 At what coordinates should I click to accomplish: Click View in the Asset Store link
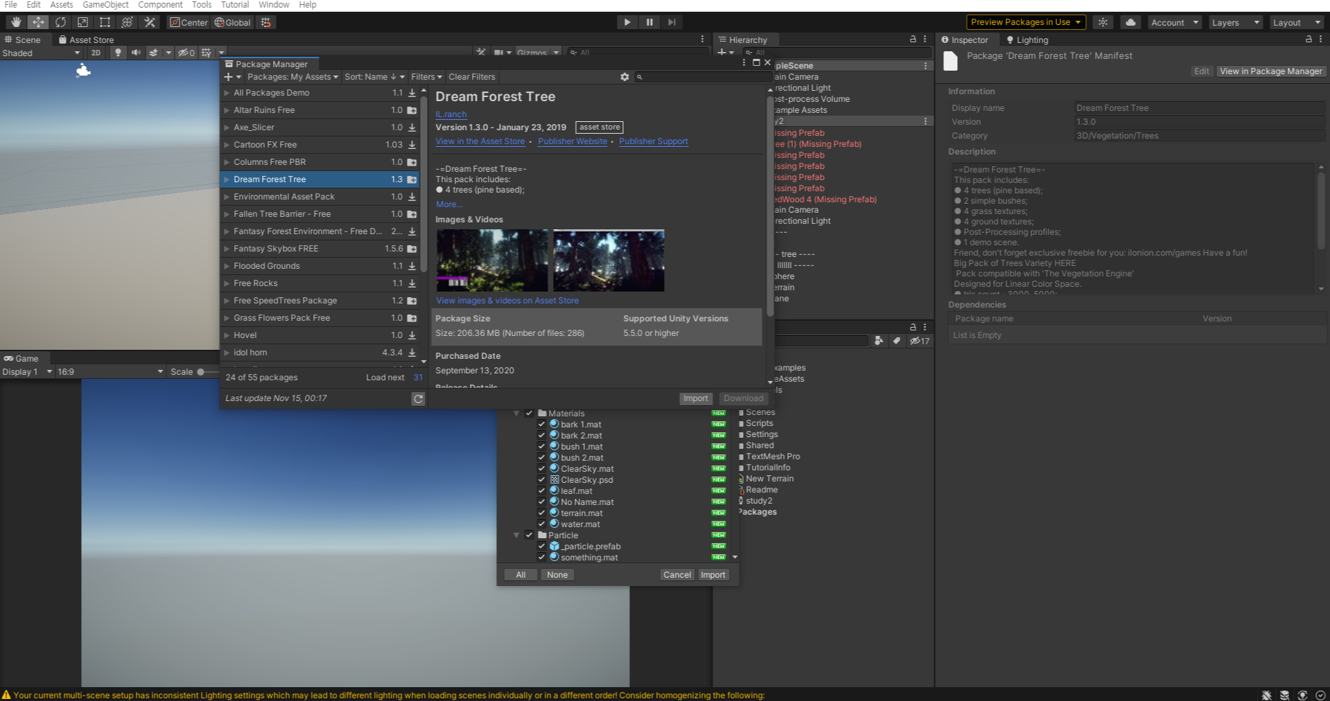coord(480,141)
